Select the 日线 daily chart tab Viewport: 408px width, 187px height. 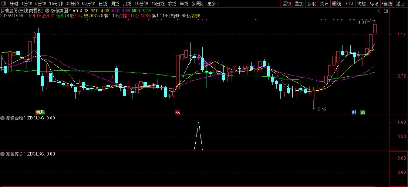tap(103, 4)
